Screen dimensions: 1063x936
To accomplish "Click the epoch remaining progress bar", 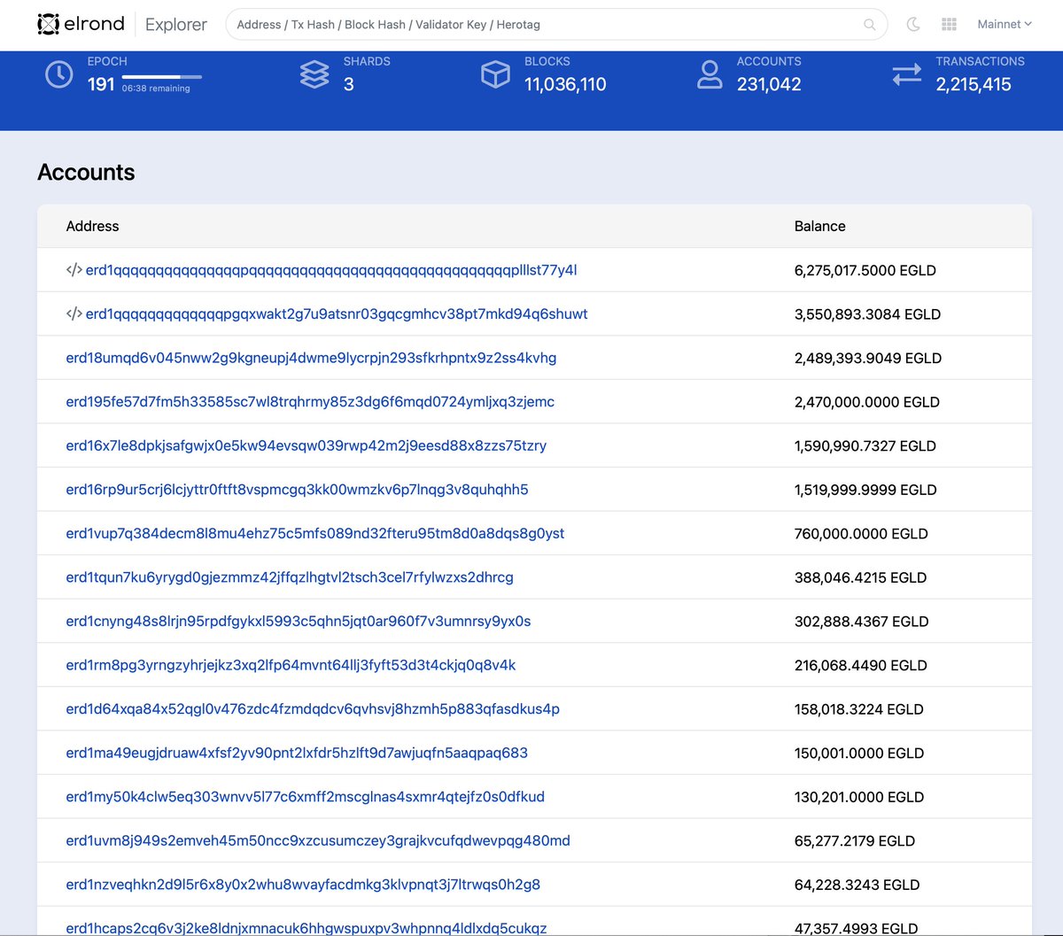I will [160, 77].
